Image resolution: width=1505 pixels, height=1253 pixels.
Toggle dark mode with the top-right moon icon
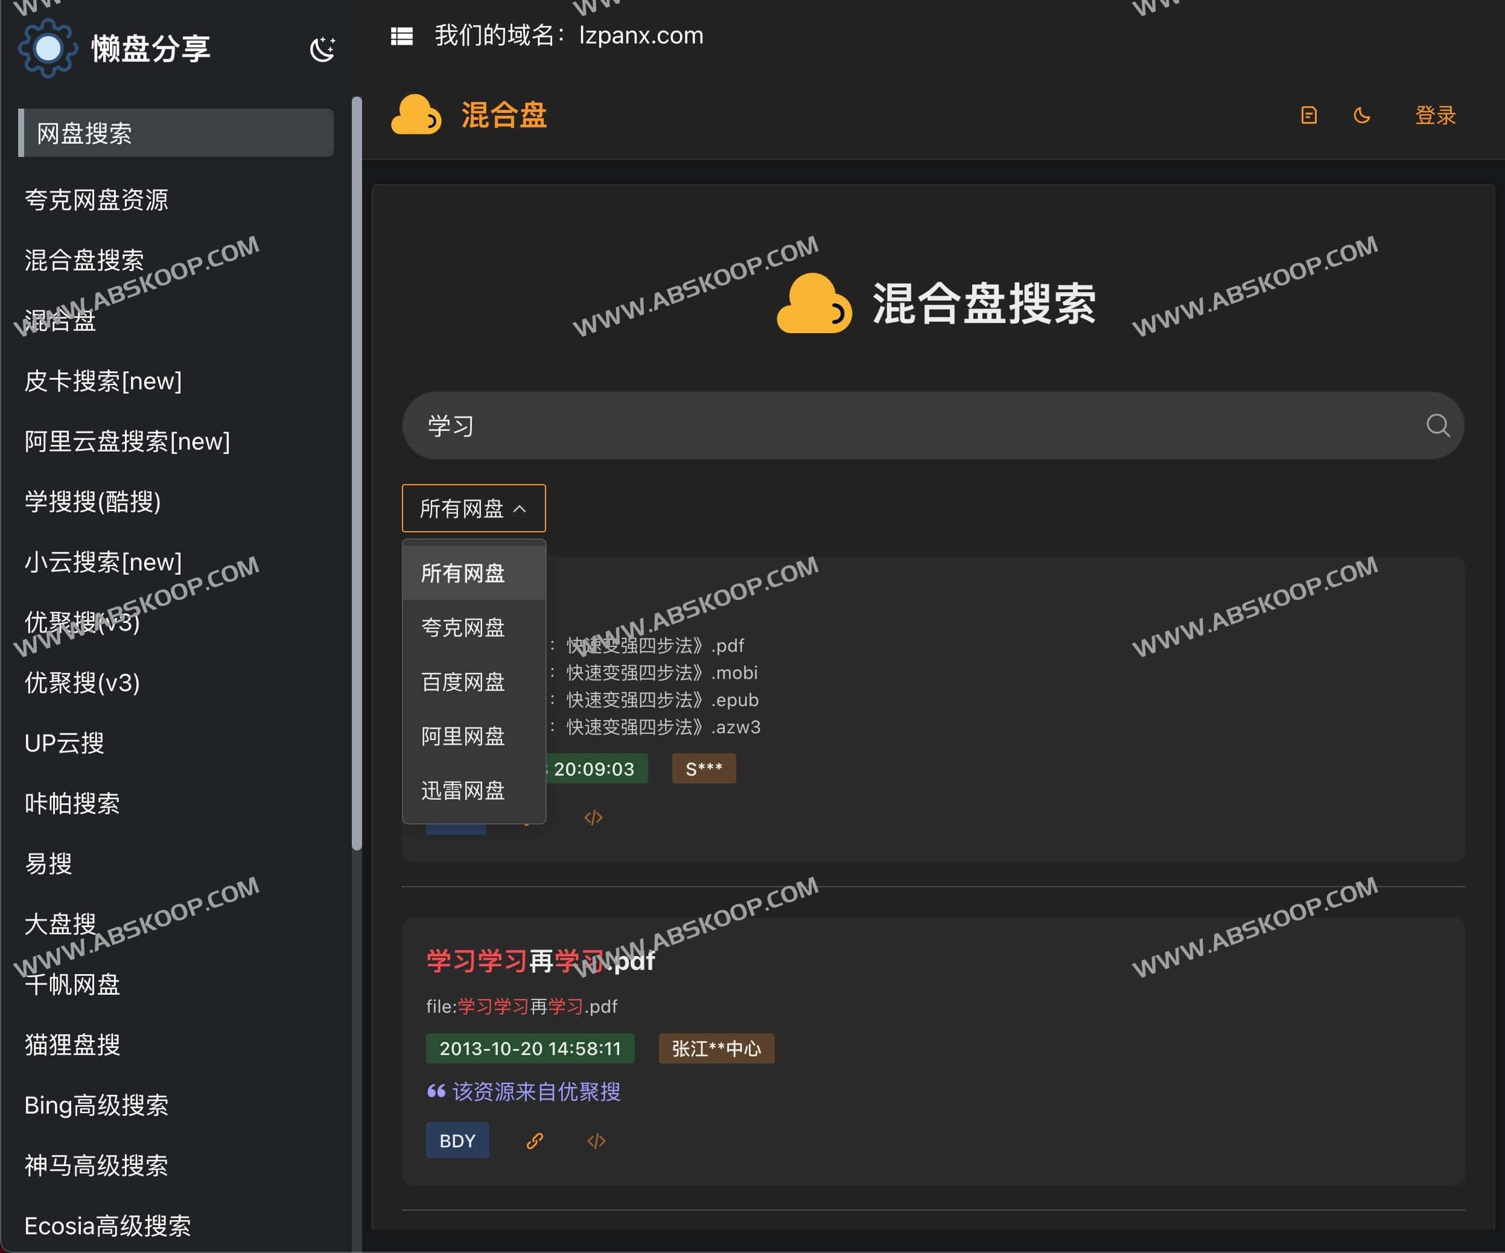coord(1363,115)
